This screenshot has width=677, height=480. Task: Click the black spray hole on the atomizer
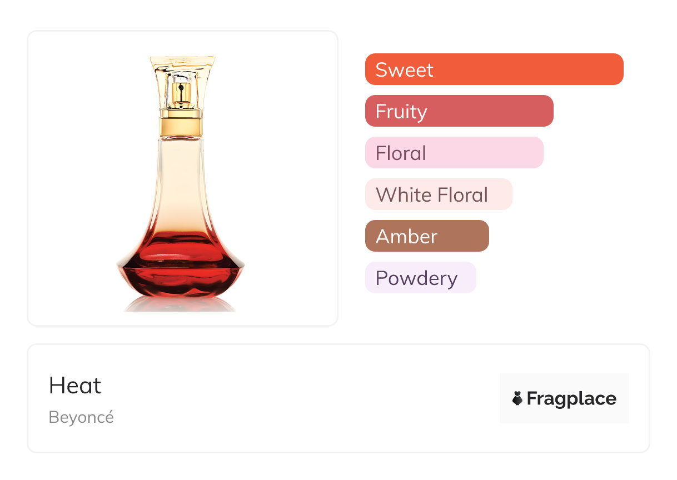pos(181,87)
